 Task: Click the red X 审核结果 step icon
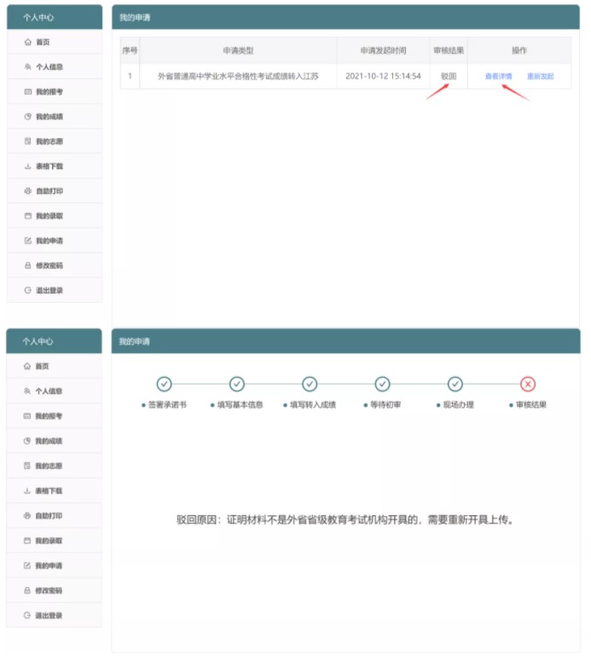pos(528,384)
